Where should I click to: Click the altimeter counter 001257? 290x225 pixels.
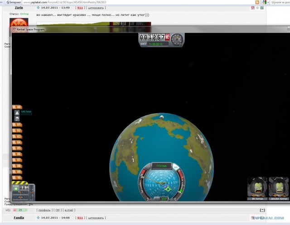(152, 37)
